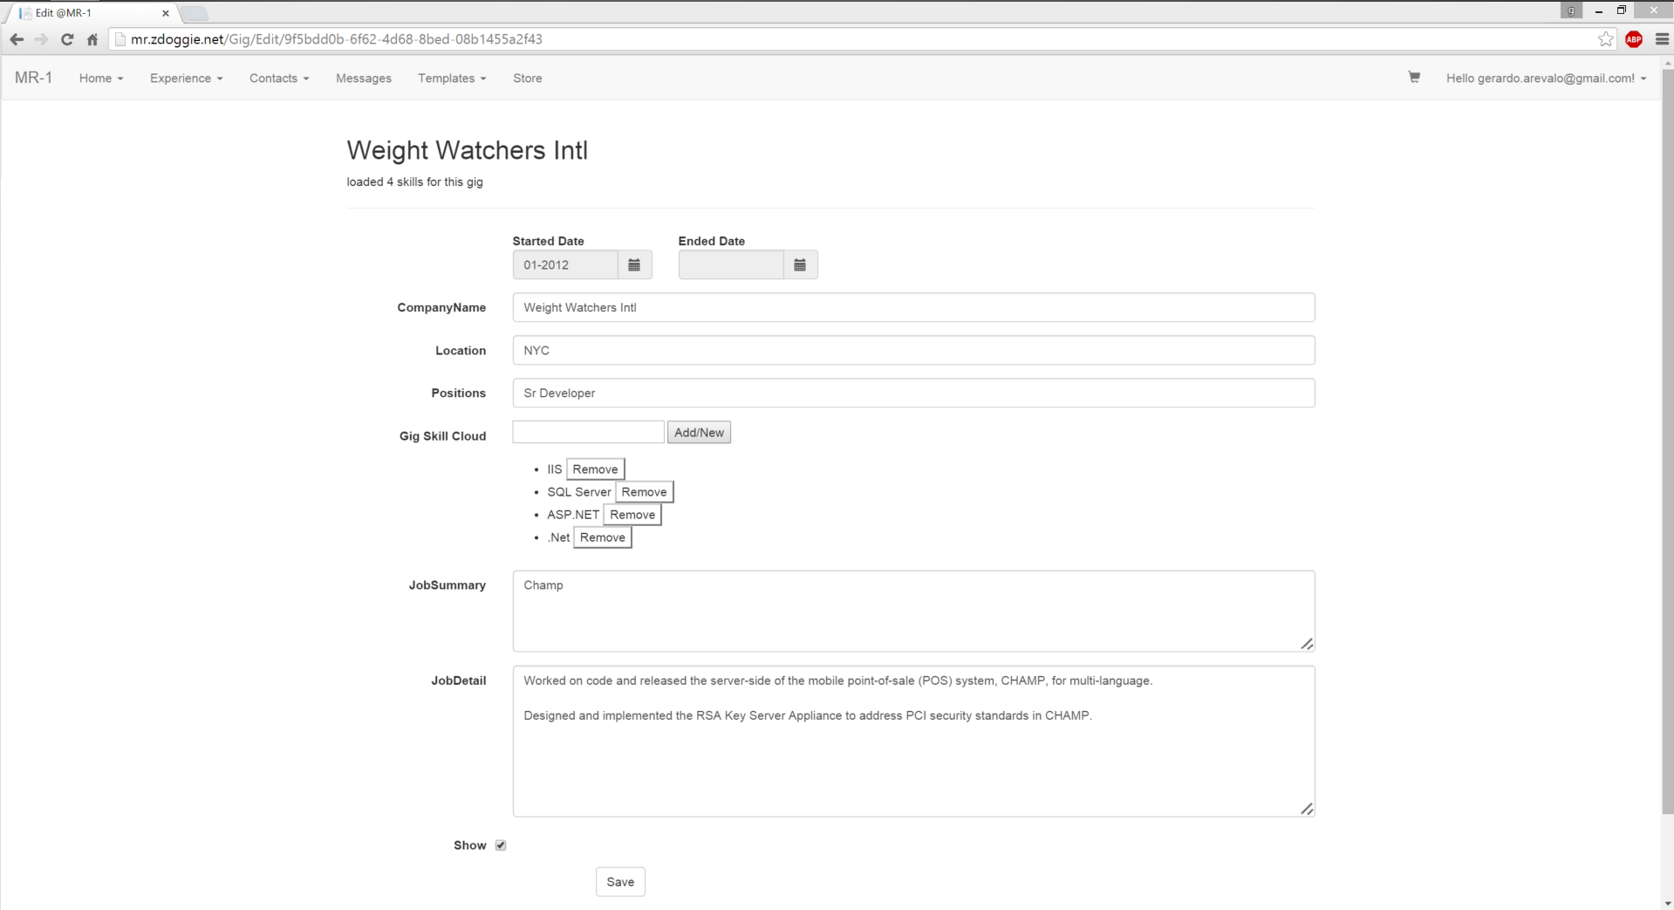Expand the Templates dropdown menu

click(x=452, y=79)
